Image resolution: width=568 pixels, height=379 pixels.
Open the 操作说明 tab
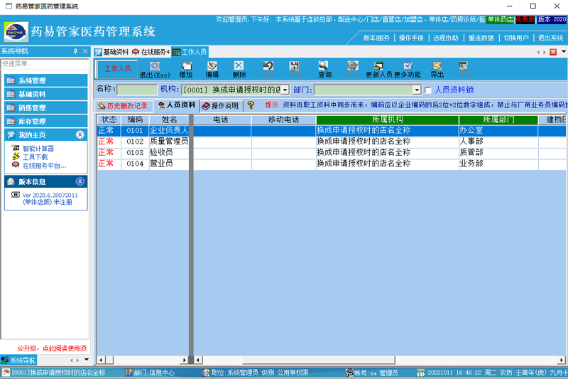(x=221, y=106)
